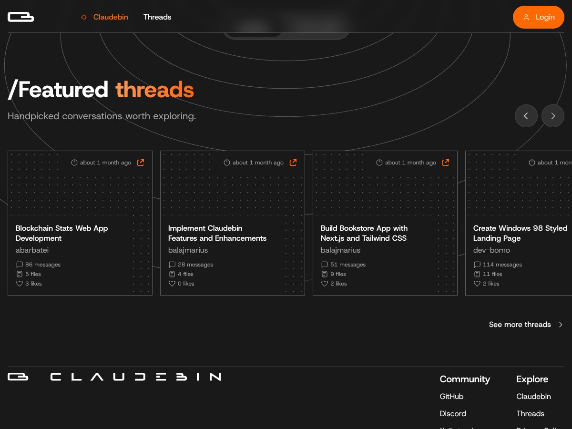Click author balajmarius on Build Bookstore card
Viewport: 572px width, 429px height.
(x=341, y=250)
